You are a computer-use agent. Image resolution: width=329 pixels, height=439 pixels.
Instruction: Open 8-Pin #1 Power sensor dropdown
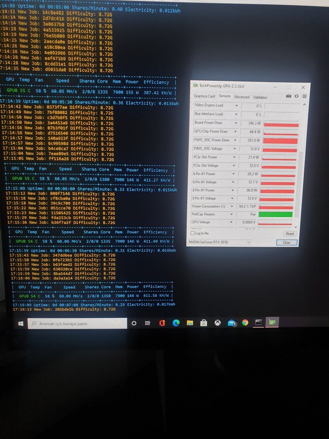[232, 190]
